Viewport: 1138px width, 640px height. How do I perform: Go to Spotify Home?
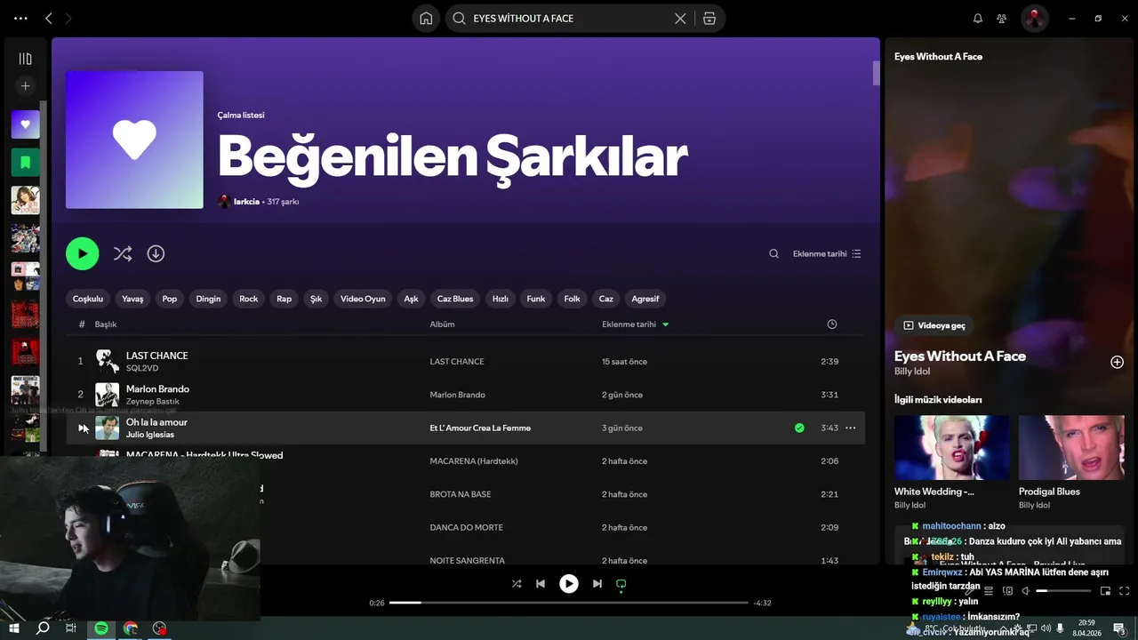pos(426,18)
